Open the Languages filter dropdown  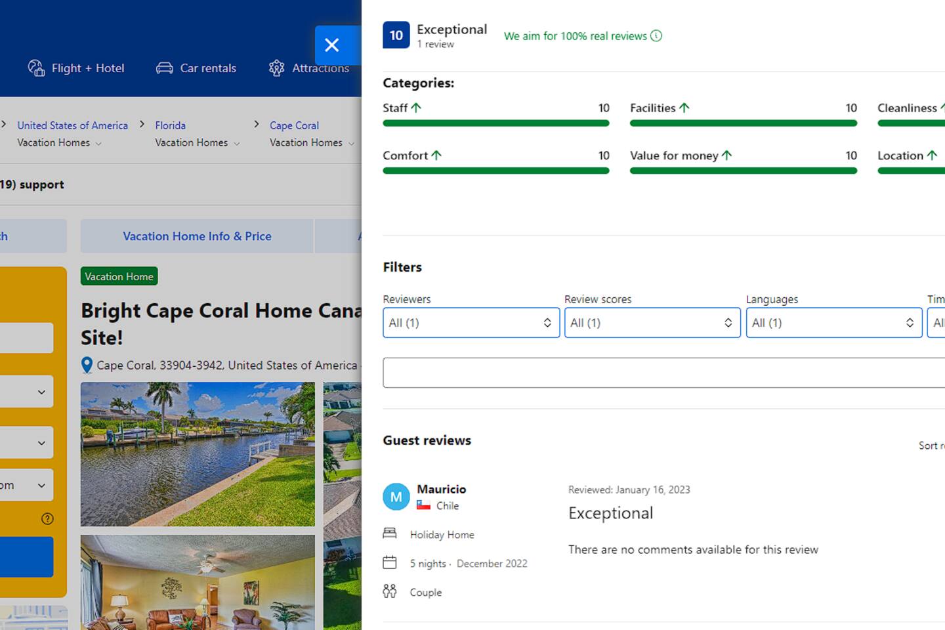point(833,323)
